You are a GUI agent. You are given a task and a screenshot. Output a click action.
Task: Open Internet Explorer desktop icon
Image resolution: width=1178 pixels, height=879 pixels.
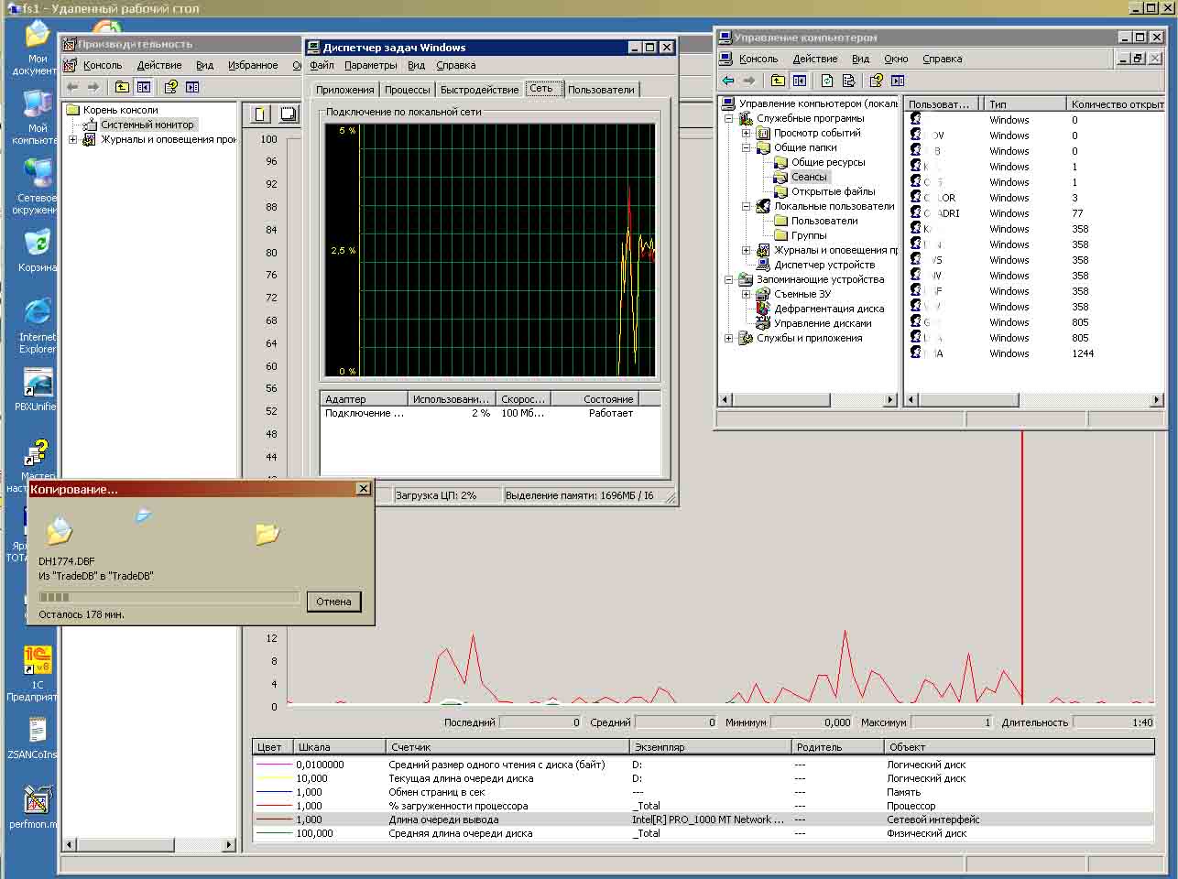click(x=38, y=313)
